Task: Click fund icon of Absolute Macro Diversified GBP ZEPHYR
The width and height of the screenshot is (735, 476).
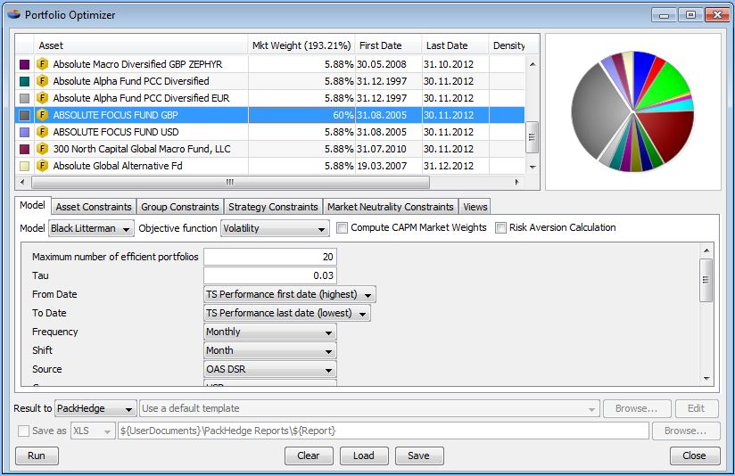Action: click(x=42, y=63)
